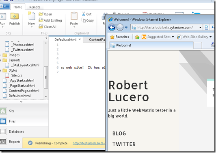This screenshot has width=216, height=153.
Task: Click Add Existing in the Files group
Action: click(x=50, y=20)
